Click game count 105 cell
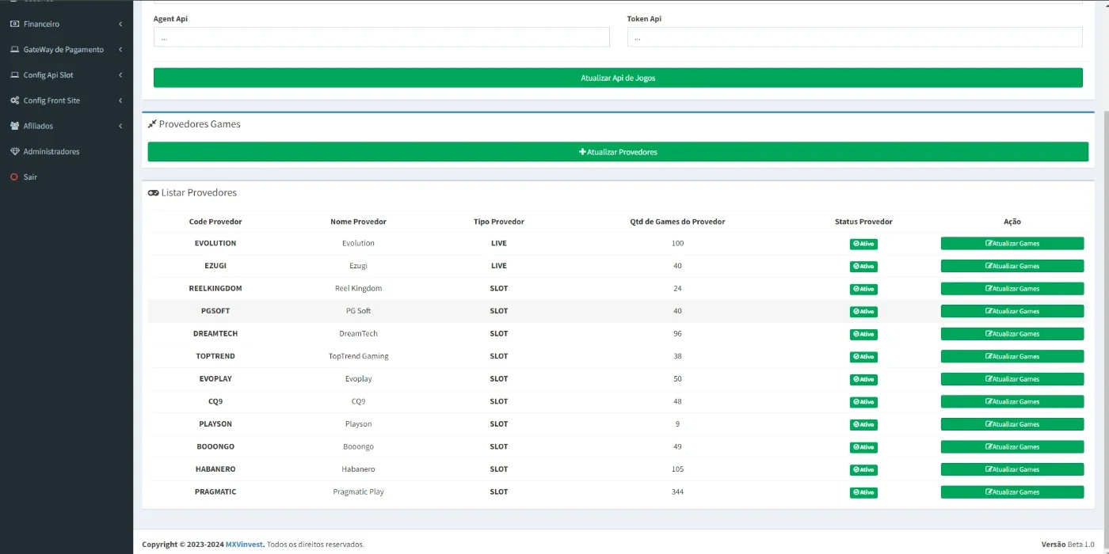1109x554 pixels. click(x=677, y=469)
